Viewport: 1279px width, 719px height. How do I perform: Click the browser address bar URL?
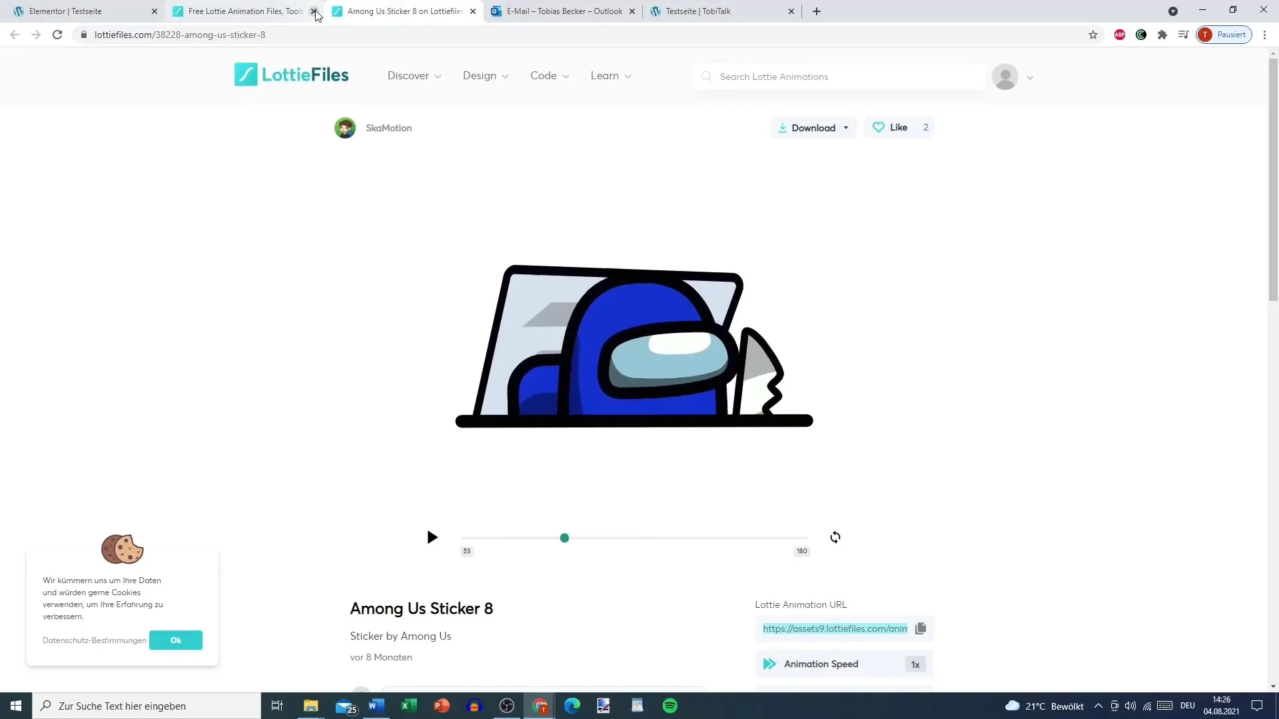click(x=180, y=35)
